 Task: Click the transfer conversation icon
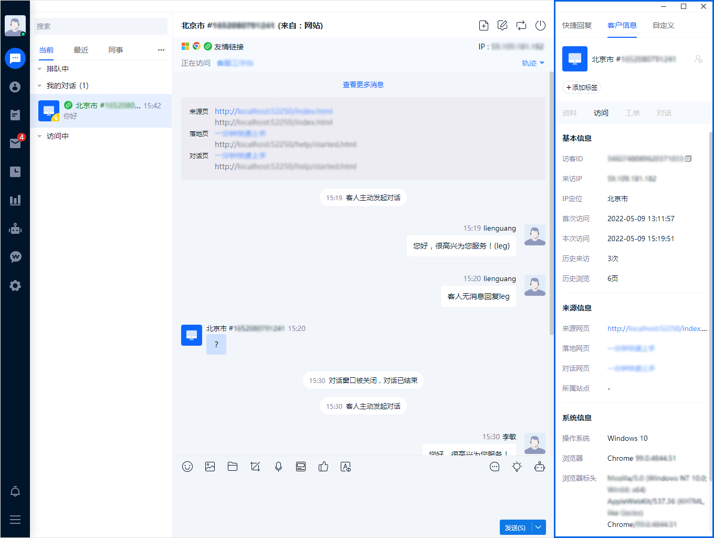point(521,26)
